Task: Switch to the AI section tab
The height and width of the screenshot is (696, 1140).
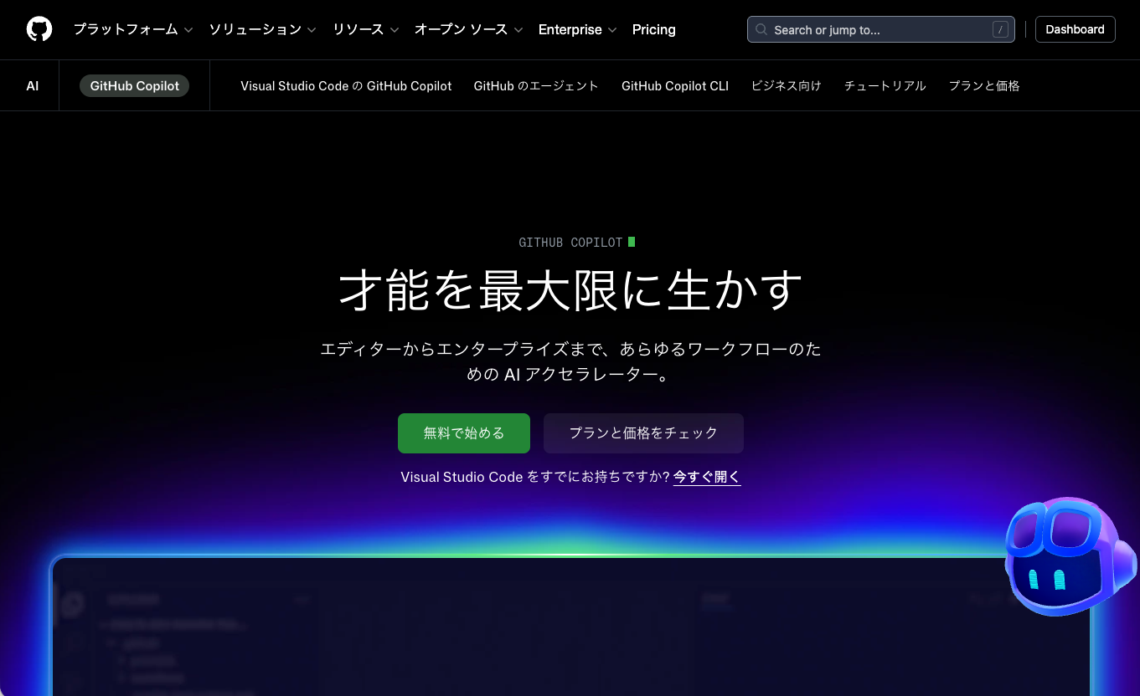Action: pos(33,85)
